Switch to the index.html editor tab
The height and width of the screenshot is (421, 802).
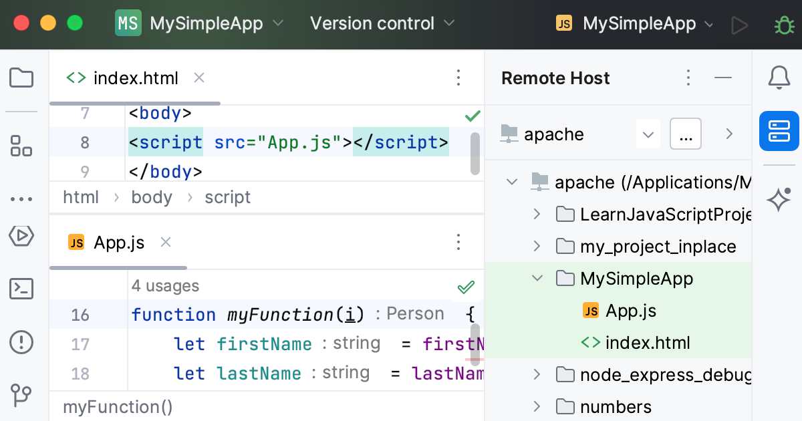click(x=134, y=78)
